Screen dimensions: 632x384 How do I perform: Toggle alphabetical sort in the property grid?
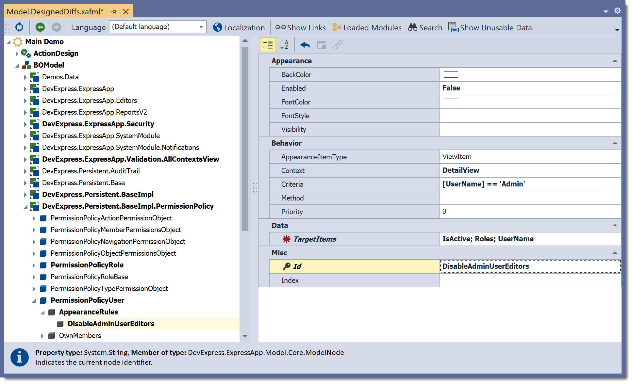coord(284,45)
